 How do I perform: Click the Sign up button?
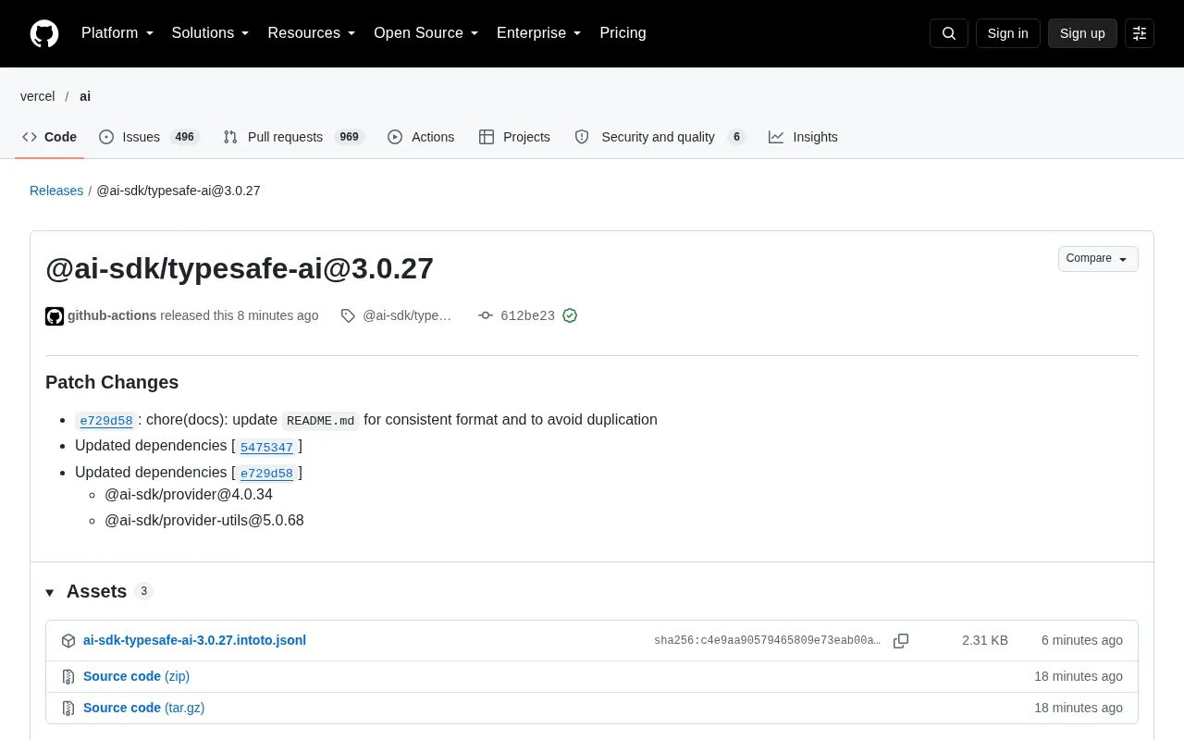coord(1082,33)
